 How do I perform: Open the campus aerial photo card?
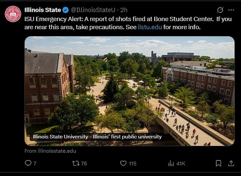pos(129,91)
